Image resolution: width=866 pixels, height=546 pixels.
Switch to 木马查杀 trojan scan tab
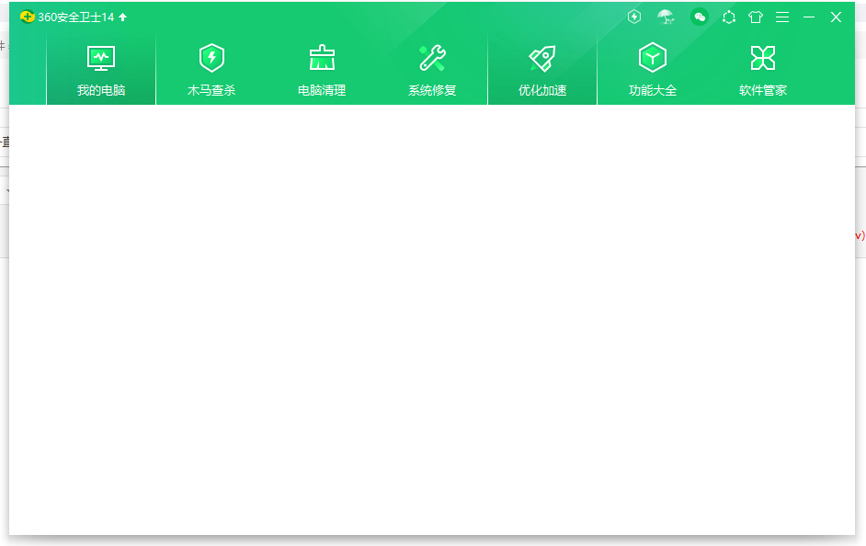pyautogui.click(x=211, y=70)
